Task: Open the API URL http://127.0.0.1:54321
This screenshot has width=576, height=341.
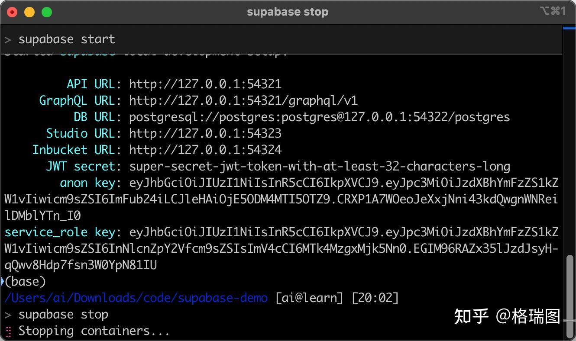Action: 205,84
